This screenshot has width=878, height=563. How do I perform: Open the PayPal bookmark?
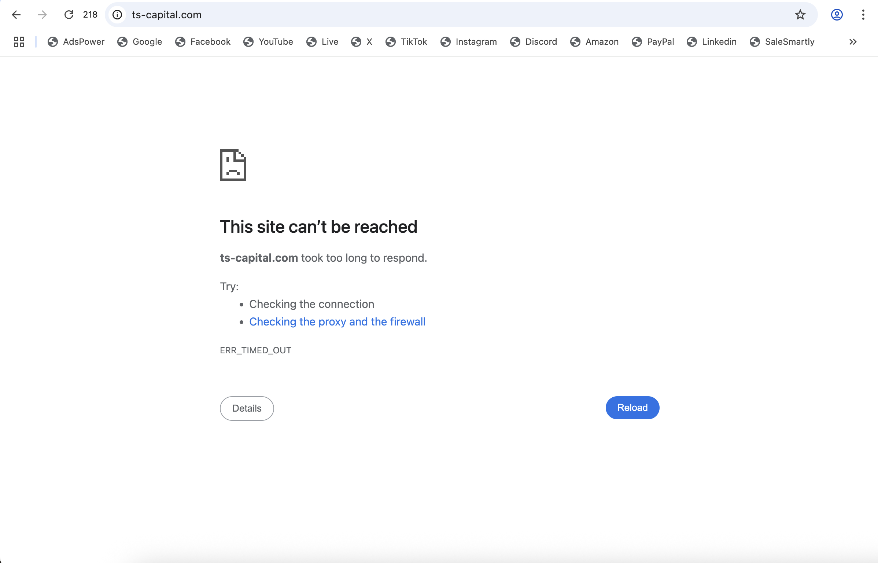click(653, 42)
